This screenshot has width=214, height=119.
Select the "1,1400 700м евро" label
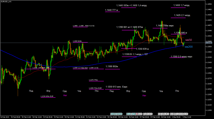pos(165,25)
